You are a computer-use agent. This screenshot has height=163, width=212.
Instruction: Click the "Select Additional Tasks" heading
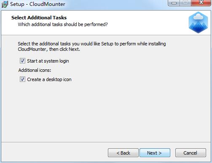tap(39, 18)
